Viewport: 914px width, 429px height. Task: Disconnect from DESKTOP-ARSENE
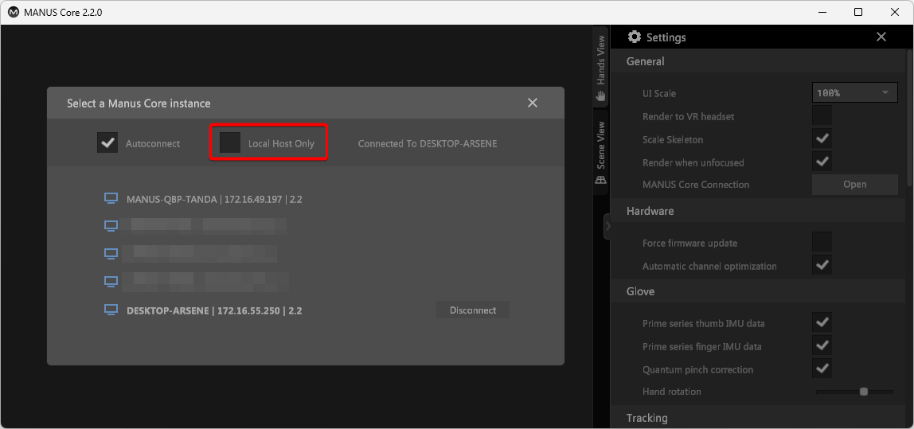click(472, 310)
